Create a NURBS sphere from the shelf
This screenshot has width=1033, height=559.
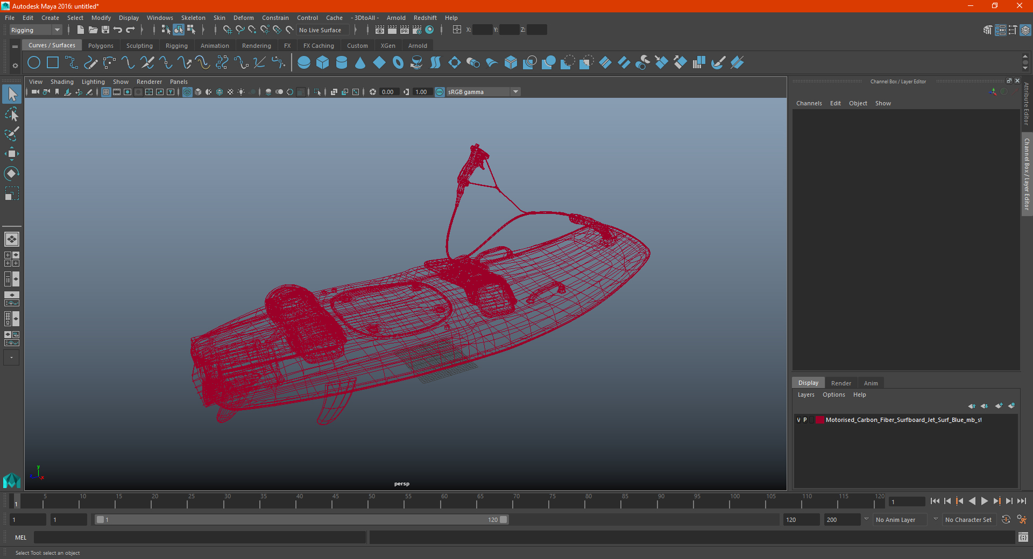tap(304, 63)
